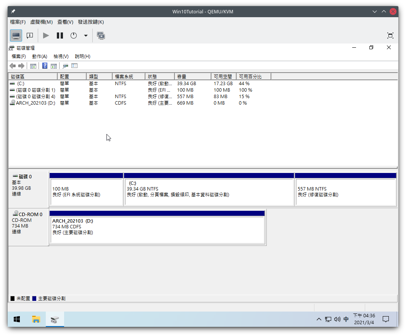Select the 557 MB NTFS recovery partition block

point(346,189)
